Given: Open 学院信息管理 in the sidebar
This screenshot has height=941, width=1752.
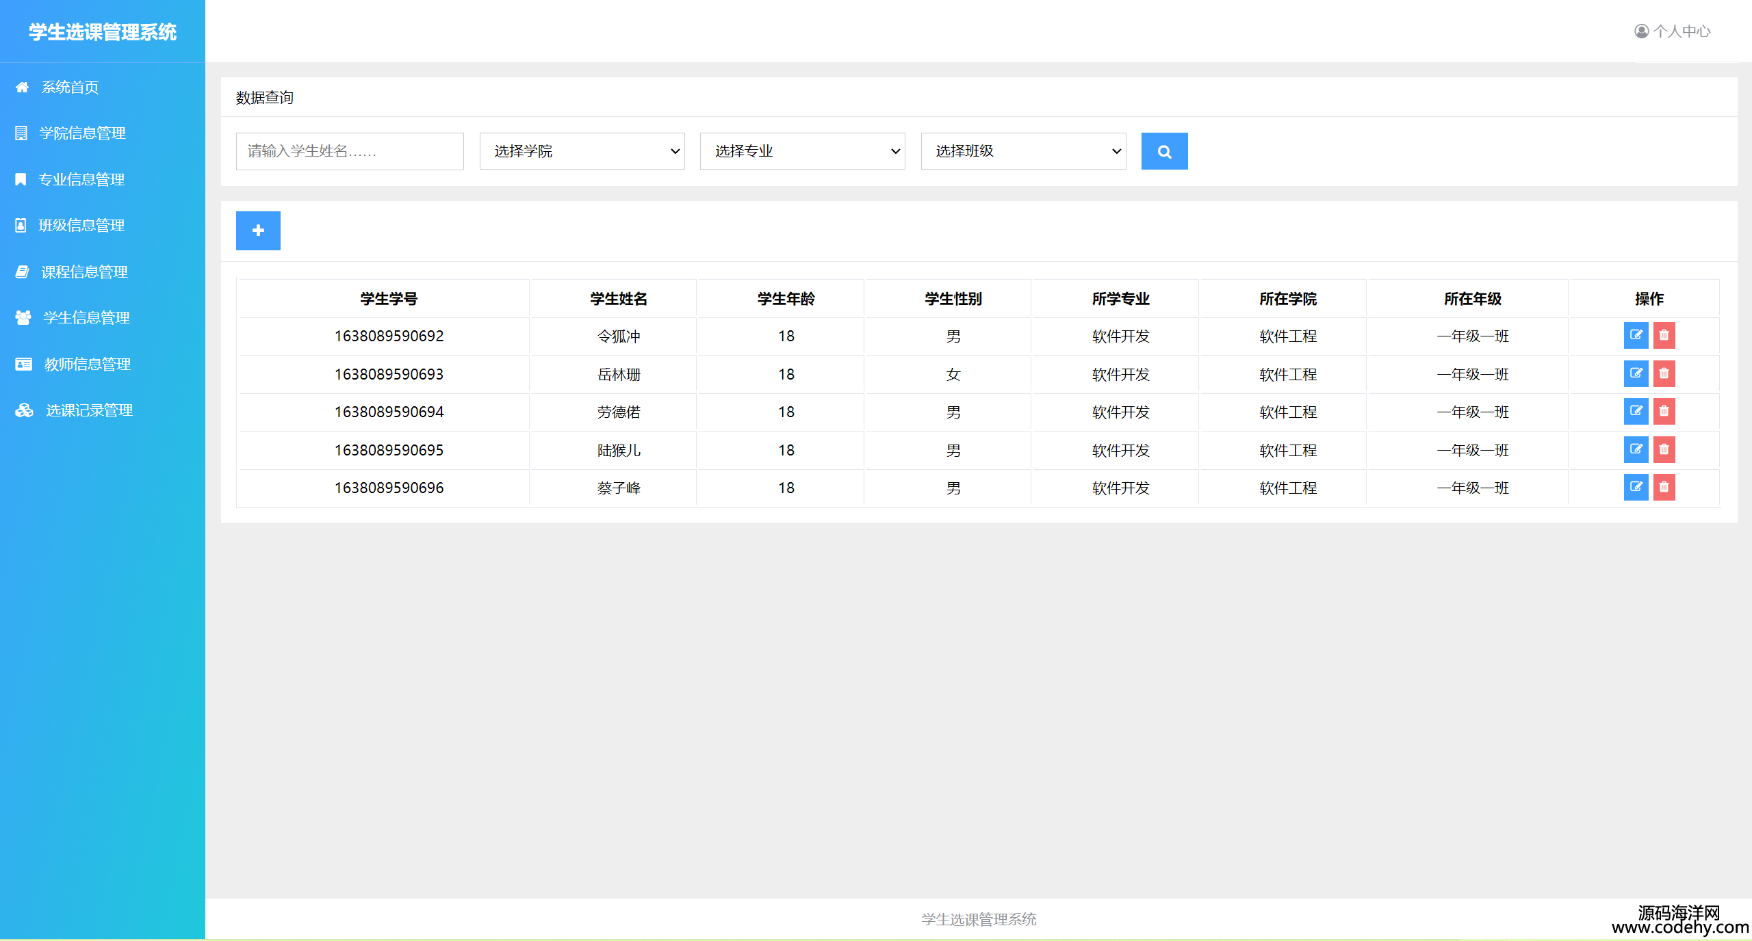Looking at the screenshot, I should [x=82, y=133].
